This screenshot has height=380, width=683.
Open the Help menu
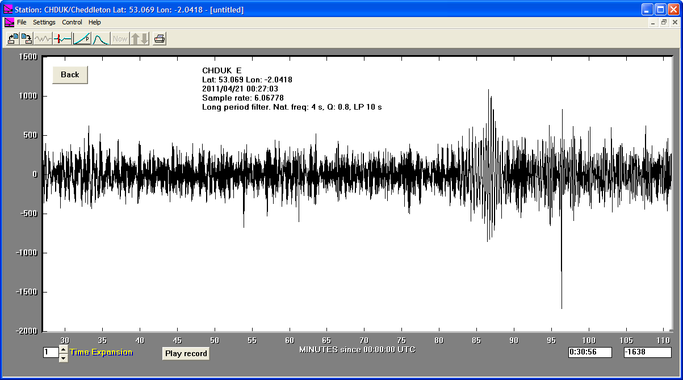(x=95, y=22)
